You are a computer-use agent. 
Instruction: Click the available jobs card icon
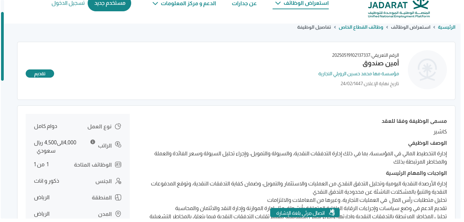coord(118,165)
